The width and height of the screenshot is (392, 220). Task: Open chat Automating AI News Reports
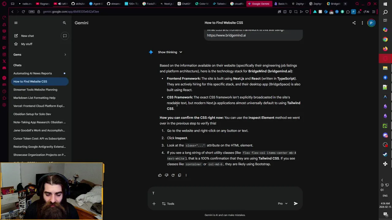coord(40,73)
